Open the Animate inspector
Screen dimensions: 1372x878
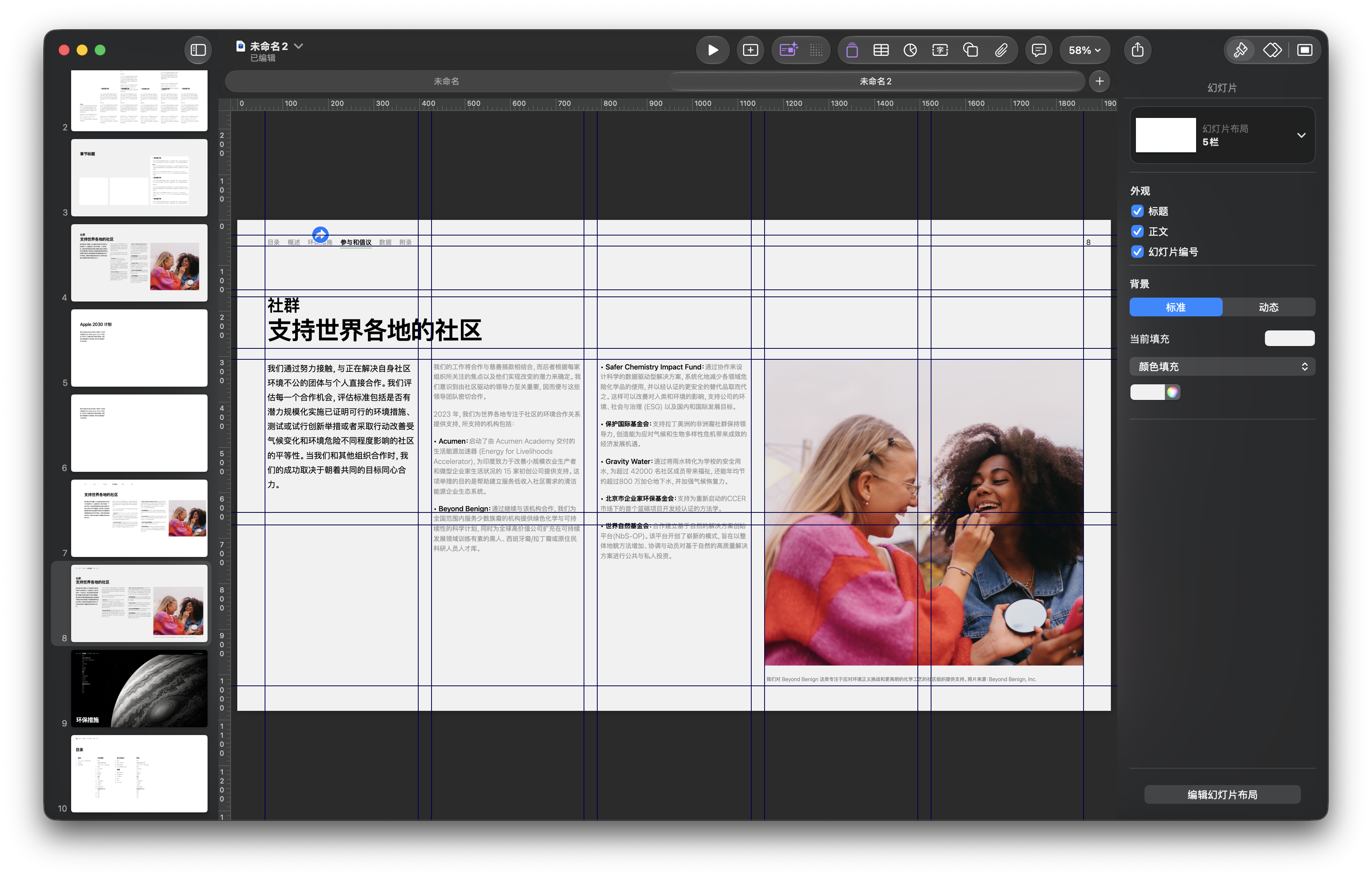(x=1272, y=50)
